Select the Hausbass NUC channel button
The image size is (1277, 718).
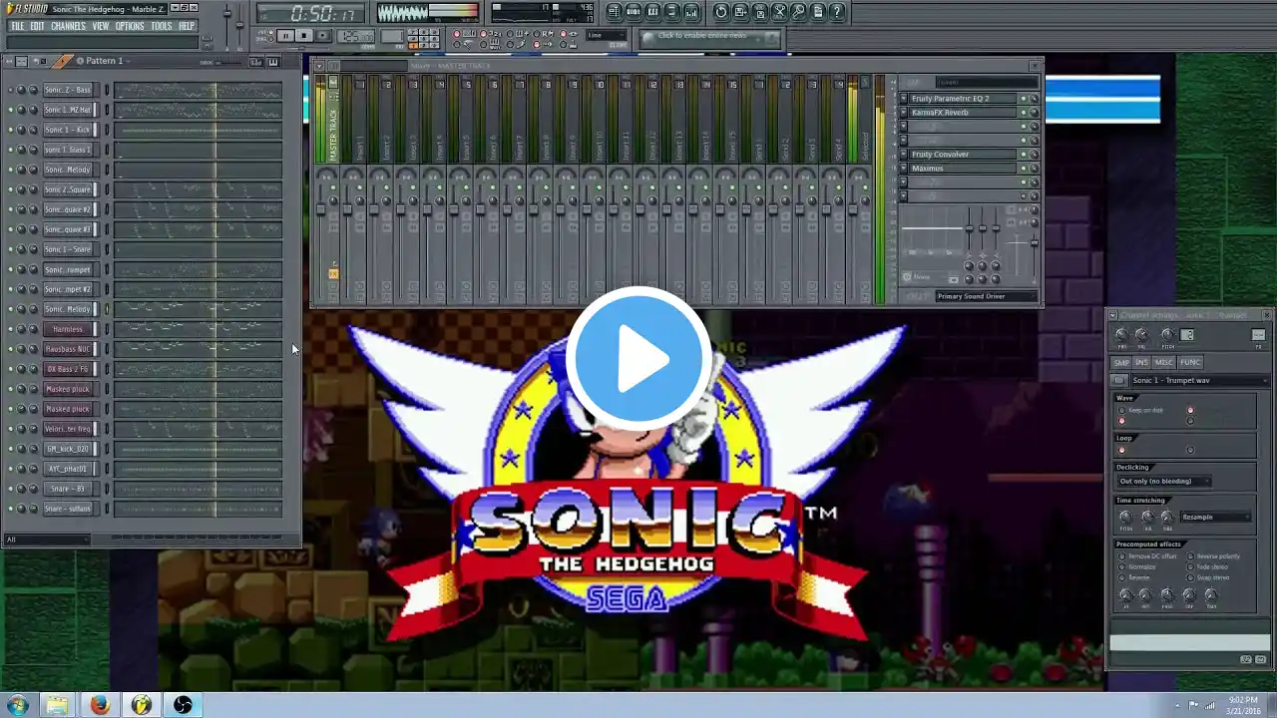[x=68, y=349]
